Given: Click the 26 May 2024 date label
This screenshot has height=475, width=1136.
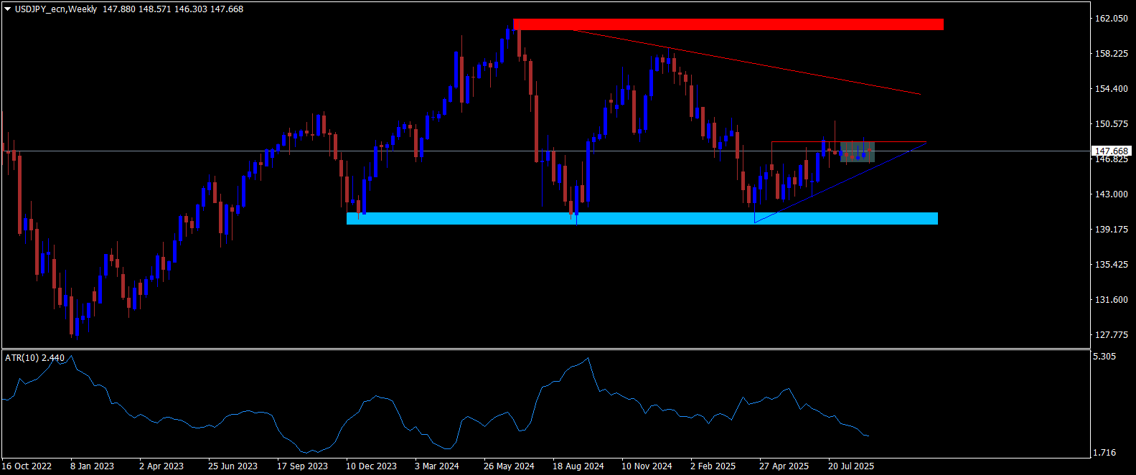Looking at the screenshot, I should coord(509,466).
